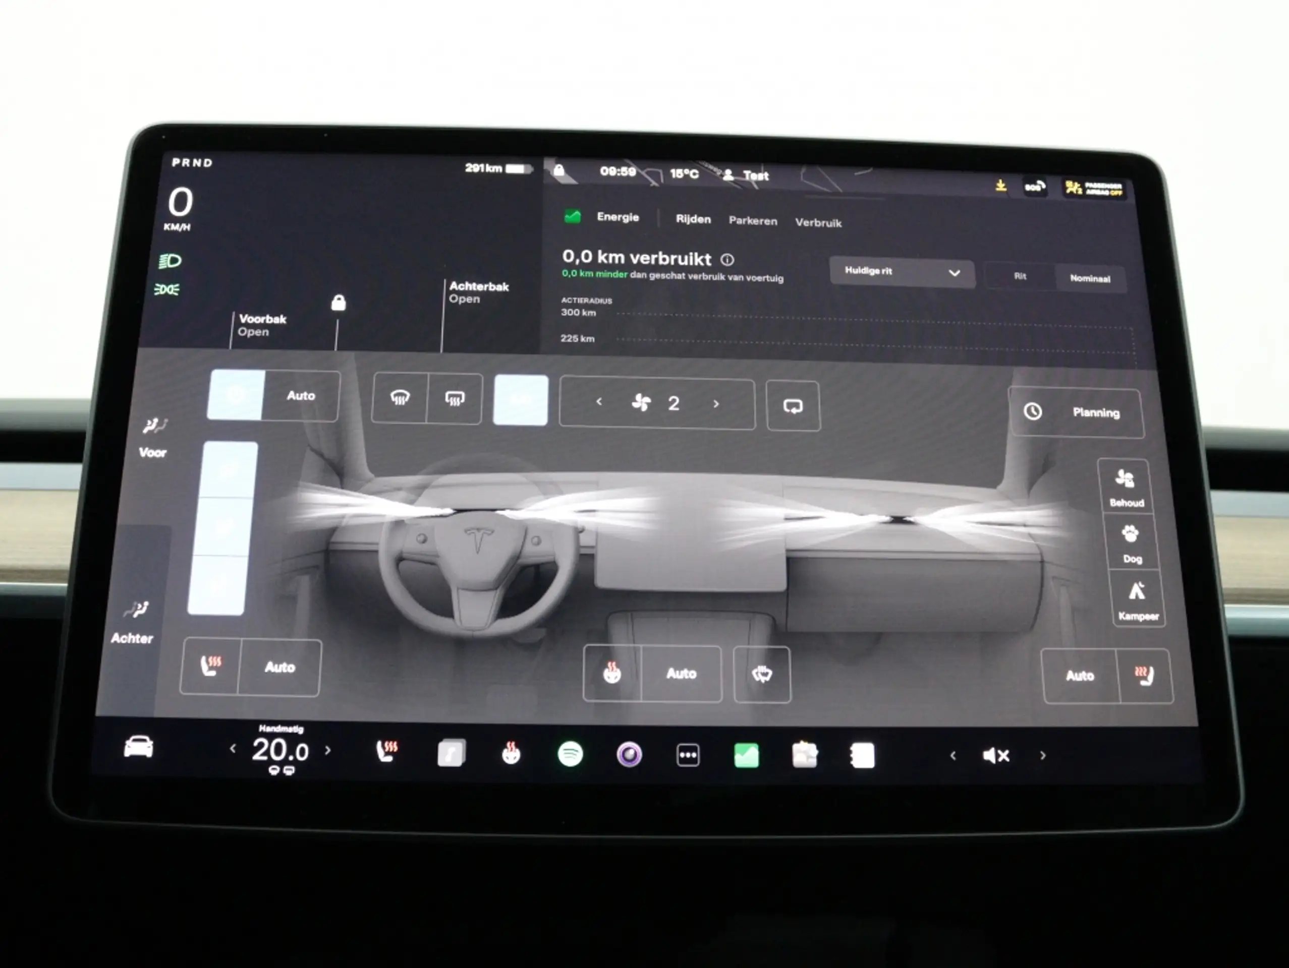Tap Voorbak Open to open frunk
The width and height of the screenshot is (1289, 968).
(x=262, y=325)
